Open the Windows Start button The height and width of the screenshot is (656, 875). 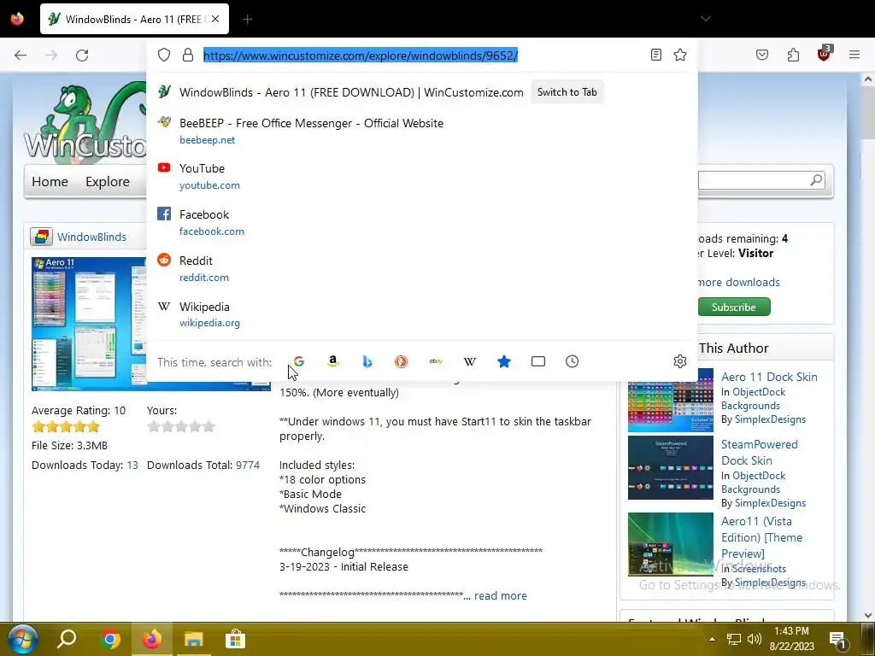(x=23, y=639)
